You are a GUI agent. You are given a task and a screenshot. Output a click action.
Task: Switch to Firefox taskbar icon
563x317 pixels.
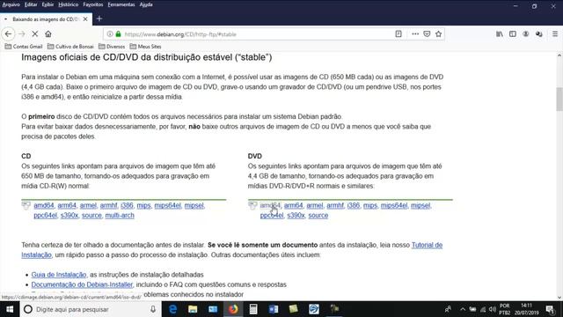pyautogui.click(x=233, y=309)
